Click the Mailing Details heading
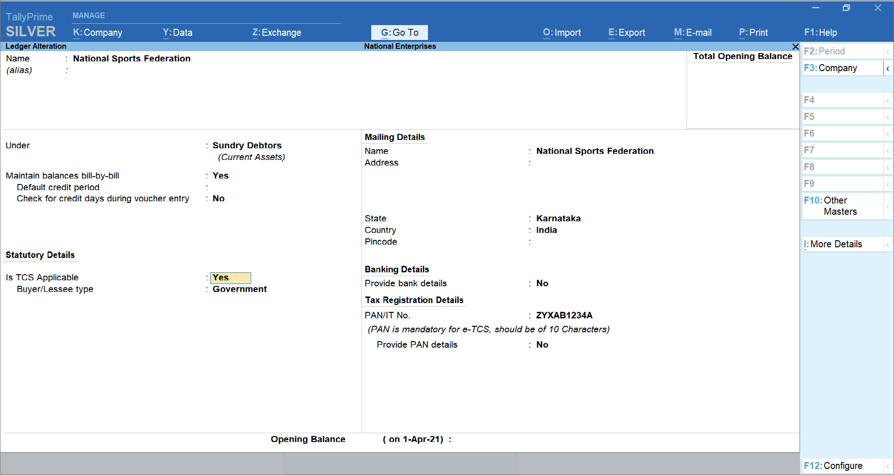 pos(395,137)
